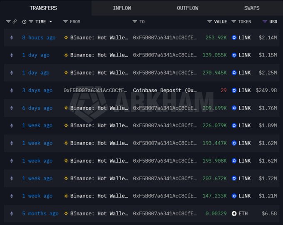Screen dimensions: 283x225
Task: Click the ETH token icon in the $6.58 row
Action: pyautogui.click(x=234, y=213)
